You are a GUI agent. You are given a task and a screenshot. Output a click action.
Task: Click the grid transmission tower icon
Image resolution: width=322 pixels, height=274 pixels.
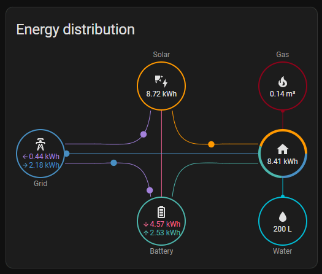pyautogui.click(x=40, y=144)
